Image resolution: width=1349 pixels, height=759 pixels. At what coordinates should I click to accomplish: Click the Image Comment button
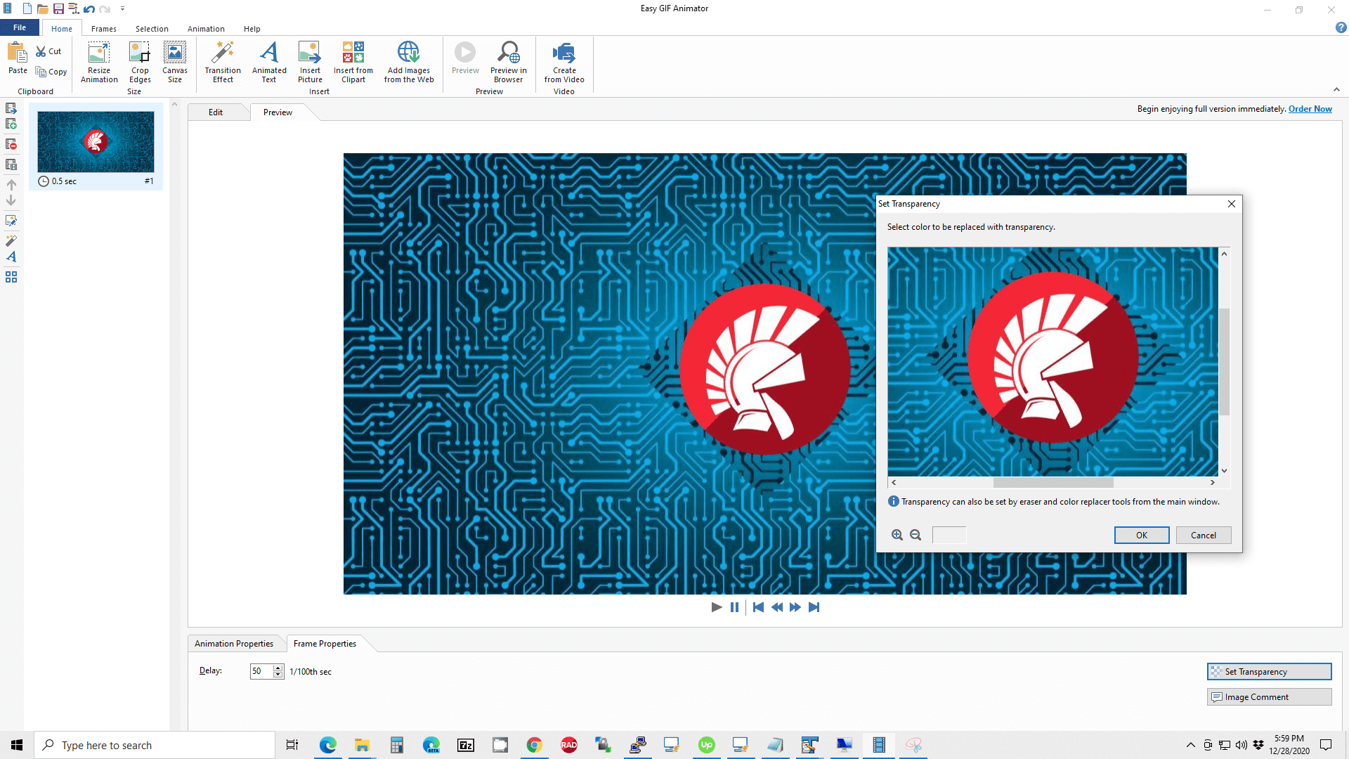[x=1270, y=697]
